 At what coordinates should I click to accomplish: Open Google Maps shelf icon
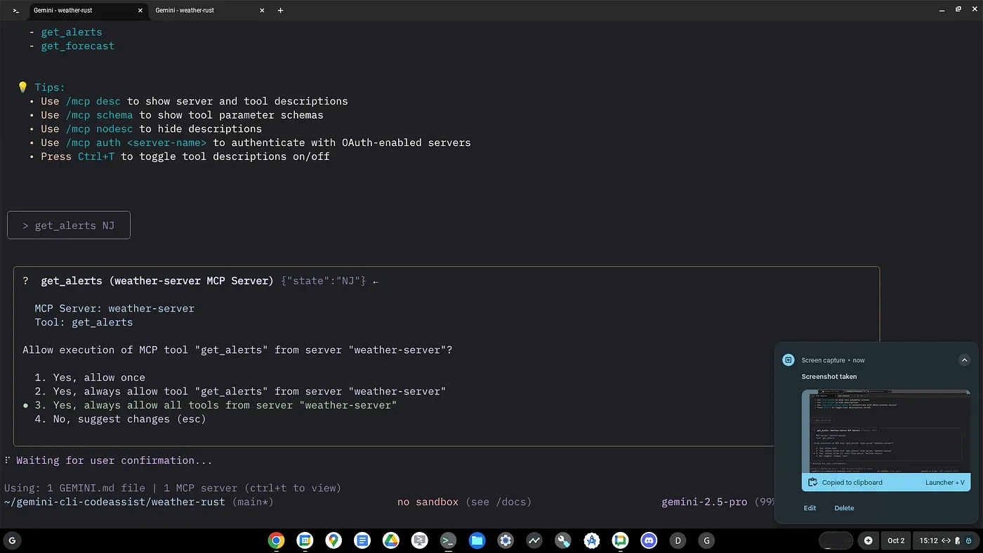[334, 540]
